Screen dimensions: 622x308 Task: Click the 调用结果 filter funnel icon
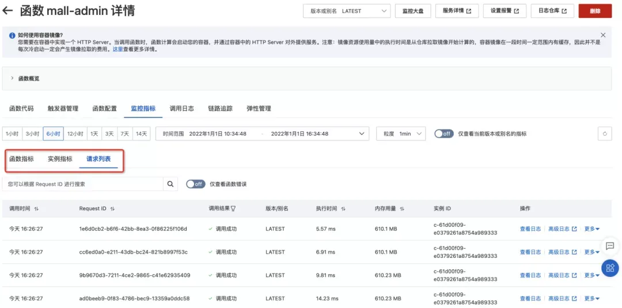pos(233,209)
